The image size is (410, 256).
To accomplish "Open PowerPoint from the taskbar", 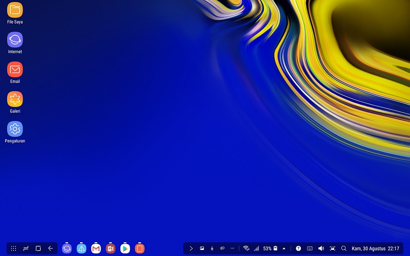I will coord(110,248).
